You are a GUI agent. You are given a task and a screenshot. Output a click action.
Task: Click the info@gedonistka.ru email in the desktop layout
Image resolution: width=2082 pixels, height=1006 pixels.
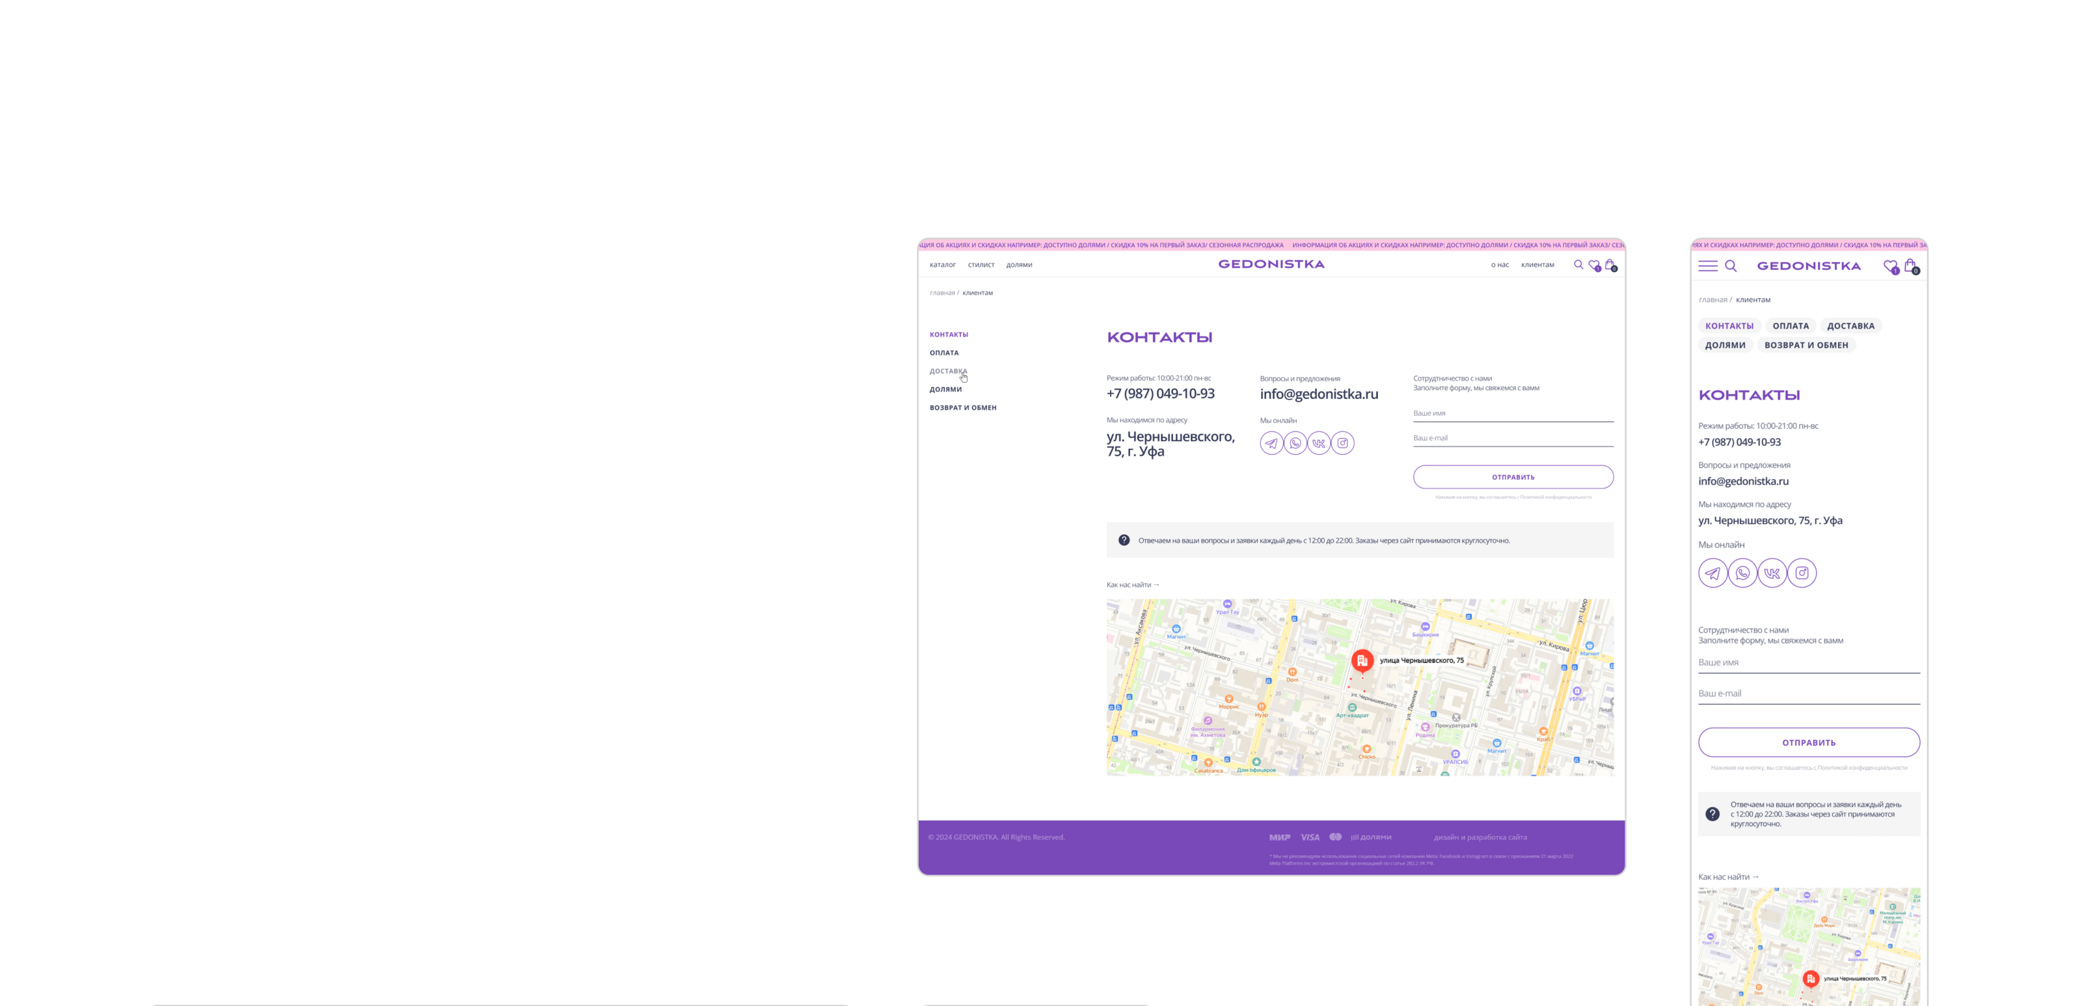1318,394
